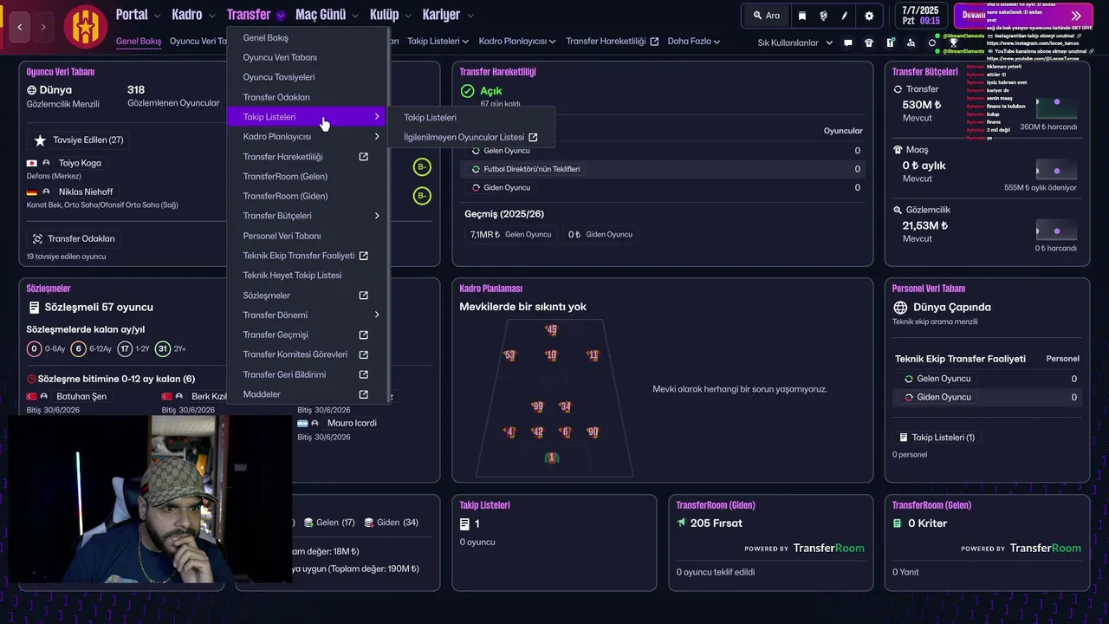
Task: Go forward with the right arrow
Action: pyautogui.click(x=43, y=27)
